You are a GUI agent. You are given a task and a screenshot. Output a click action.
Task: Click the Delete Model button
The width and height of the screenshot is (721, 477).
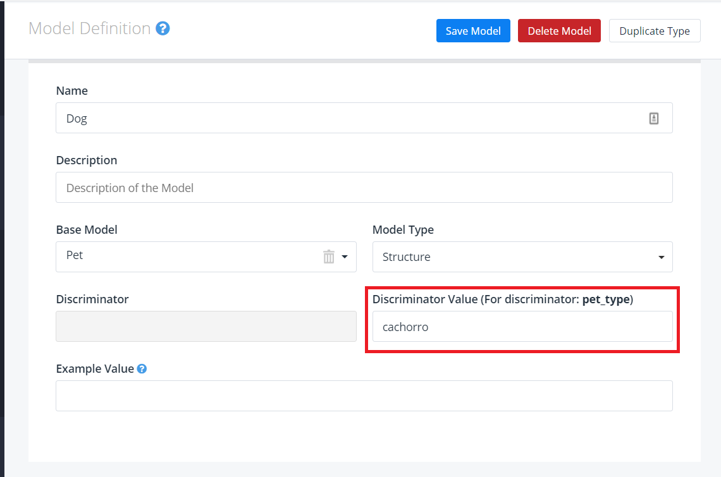(x=559, y=31)
